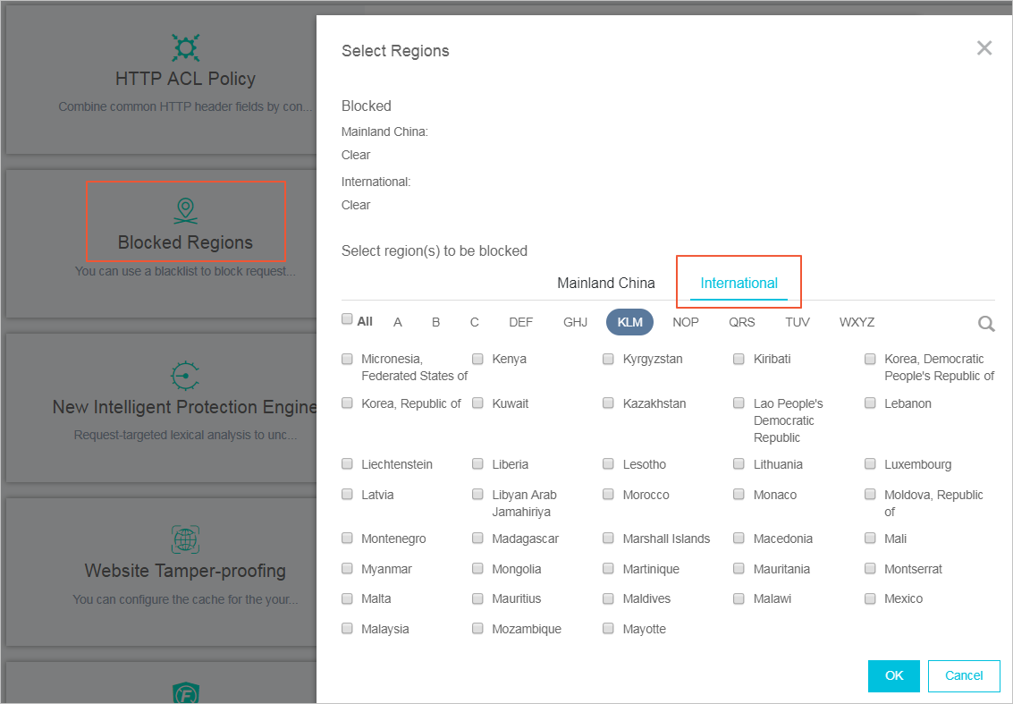This screenshot has height=704, width=1013.
Task: Show countries in the WXYZ letter group
Action: (857, 322)
